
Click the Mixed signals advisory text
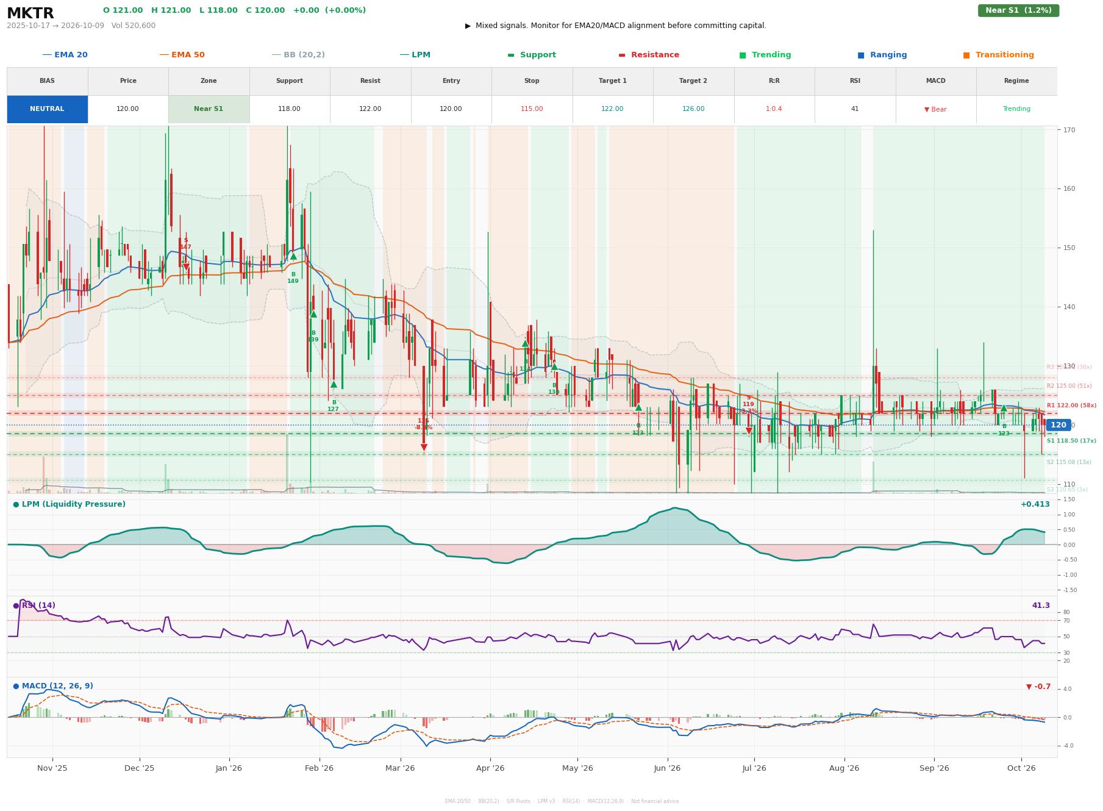point(616,26)
